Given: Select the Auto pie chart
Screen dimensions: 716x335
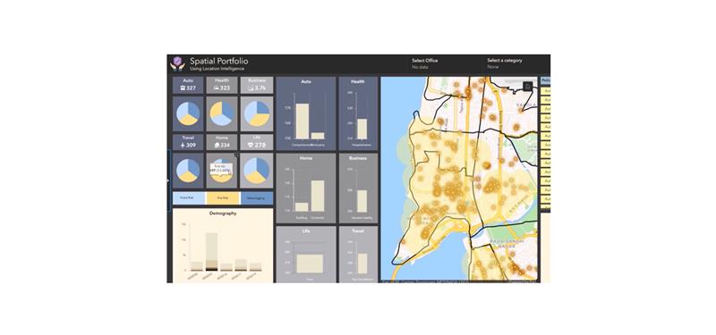Looking at the screenshot, I should (x=188, y=113).
